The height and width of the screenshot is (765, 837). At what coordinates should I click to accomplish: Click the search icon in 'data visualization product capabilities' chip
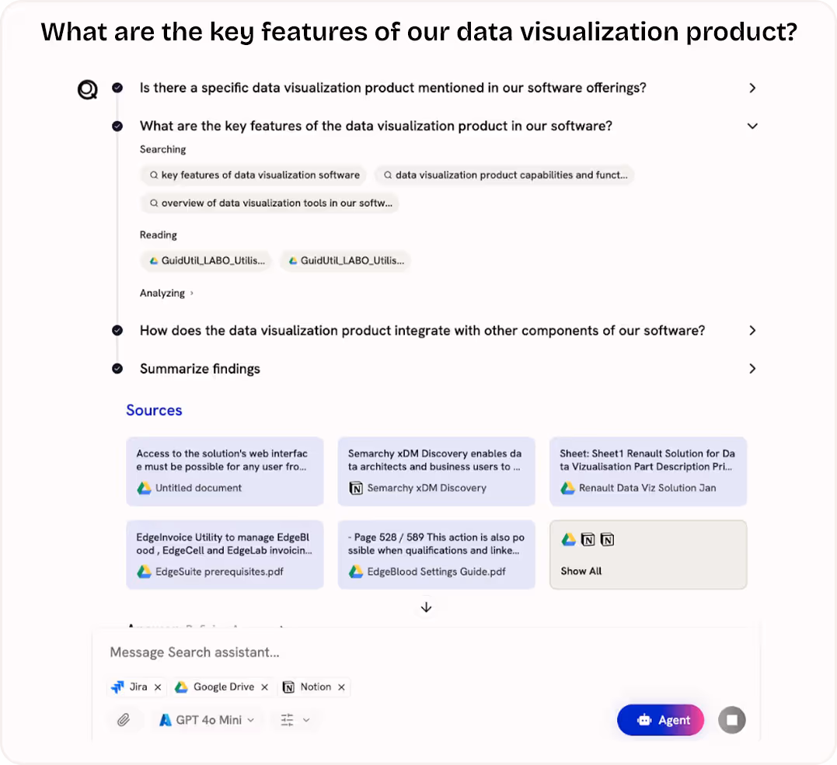(388, 175)
